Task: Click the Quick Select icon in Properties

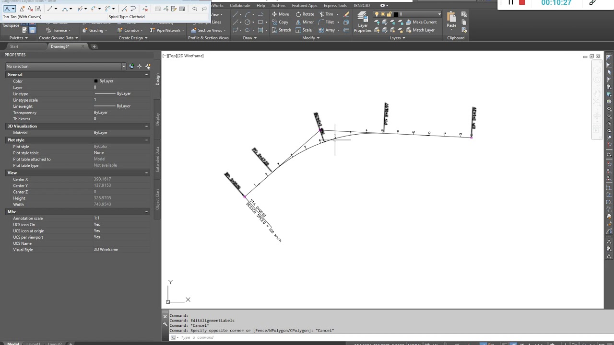Action: click(x=148, y=66)
